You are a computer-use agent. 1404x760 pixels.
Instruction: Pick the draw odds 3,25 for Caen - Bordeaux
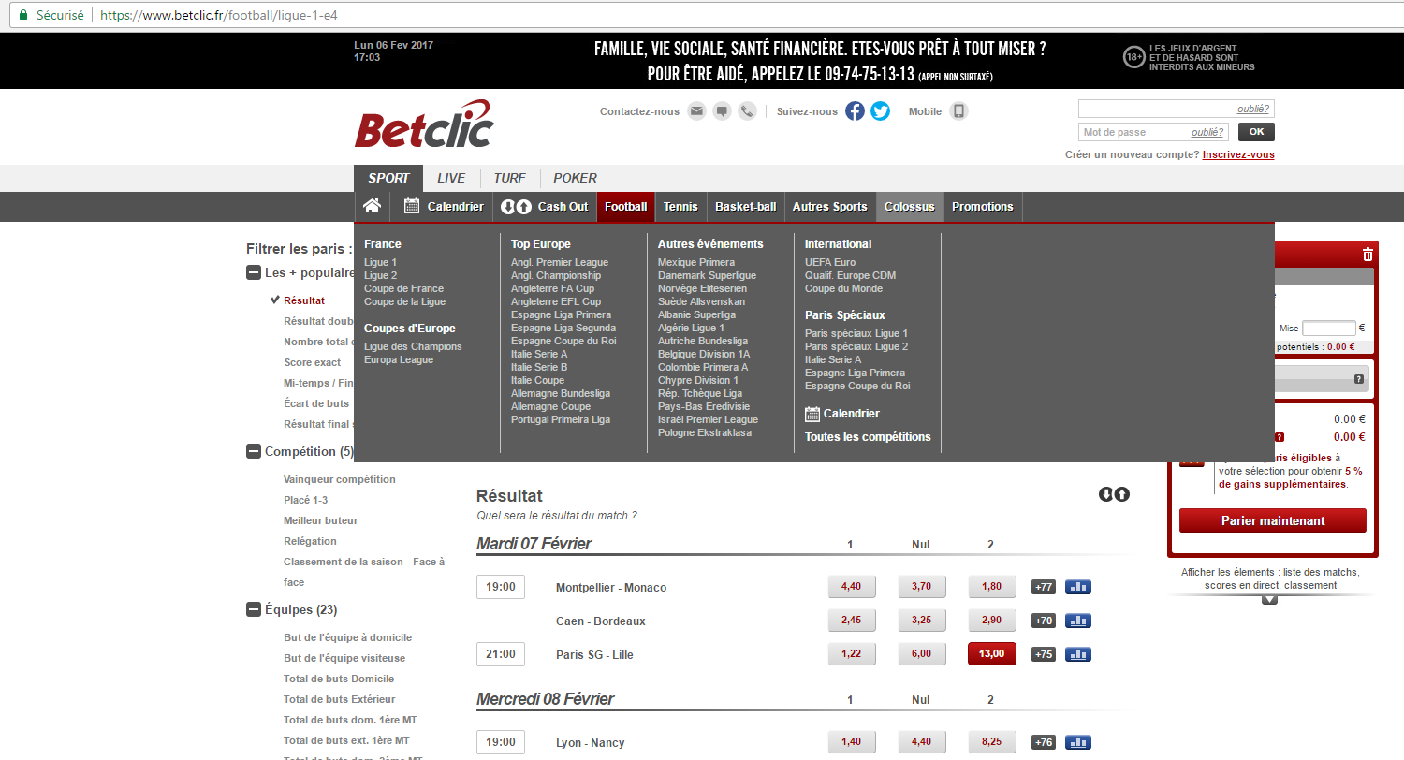pyautogui.click(x=922, y=620)
